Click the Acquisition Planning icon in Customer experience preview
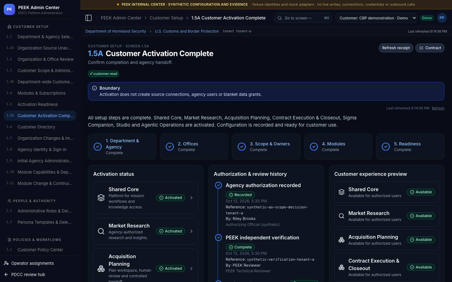This screenshot has width=452, height=282. [342, 240]
